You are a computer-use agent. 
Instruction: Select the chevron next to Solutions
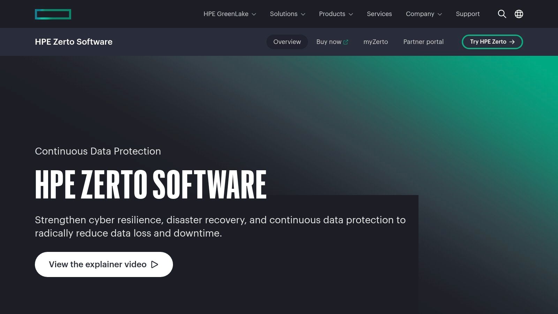pos(303,14)
